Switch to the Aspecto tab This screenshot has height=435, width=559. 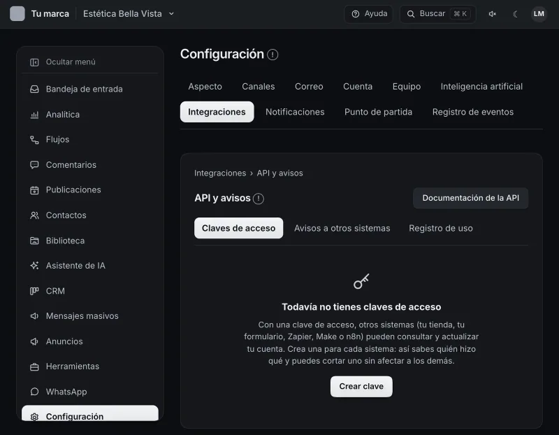coord(205,86)
